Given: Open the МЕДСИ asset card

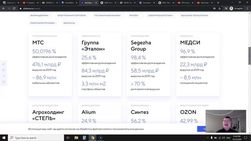Looking at the screenshot, I should pos(198,64).
